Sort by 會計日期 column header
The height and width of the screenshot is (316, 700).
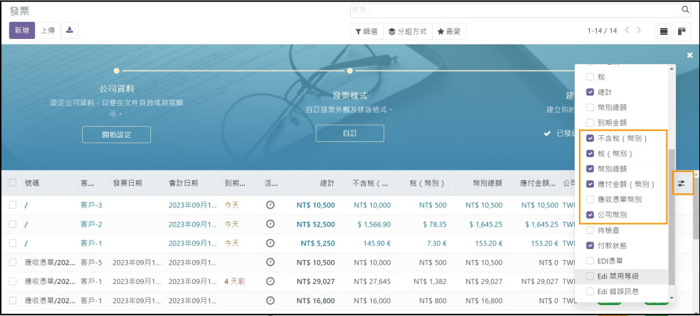(x=193, y=183)
